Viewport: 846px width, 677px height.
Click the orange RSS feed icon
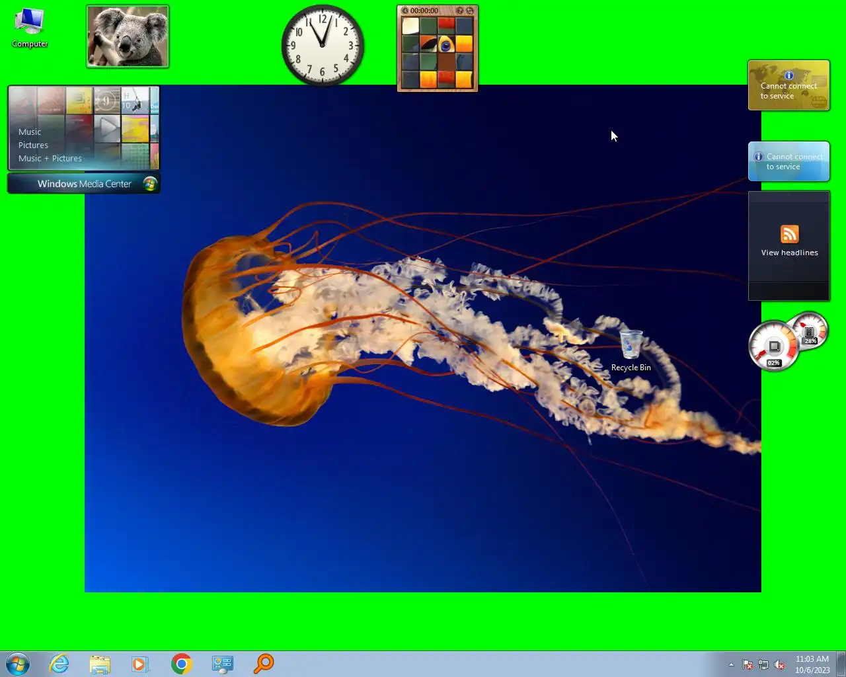[789, 234]
